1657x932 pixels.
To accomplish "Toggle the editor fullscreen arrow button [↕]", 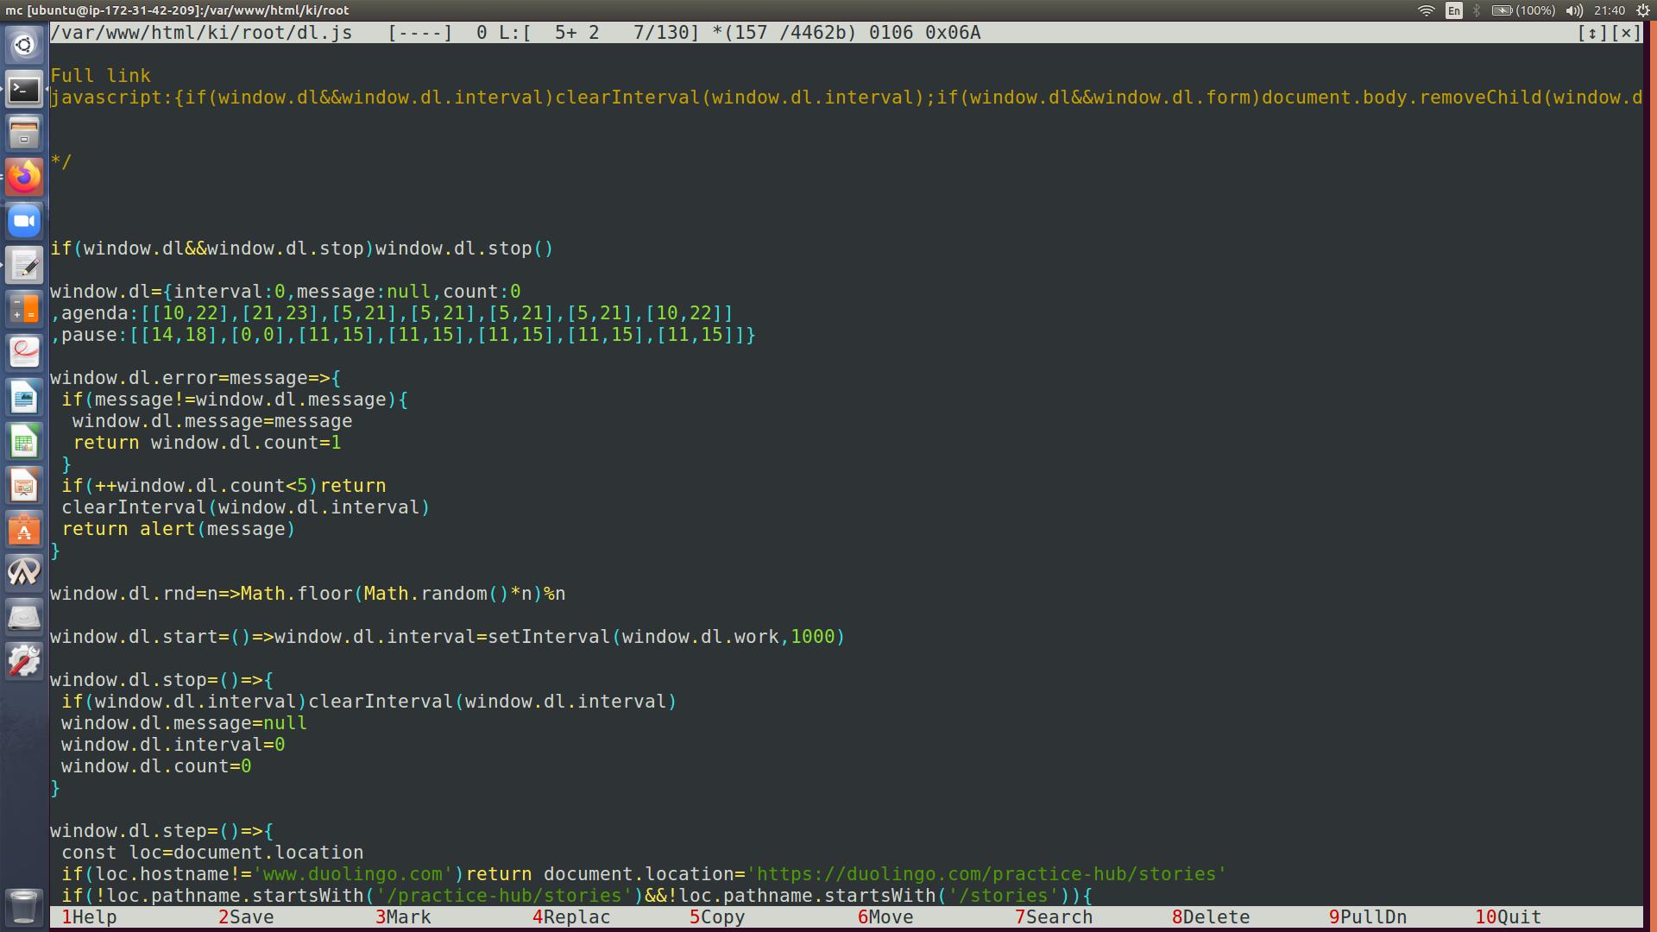I will (1591, 33).
